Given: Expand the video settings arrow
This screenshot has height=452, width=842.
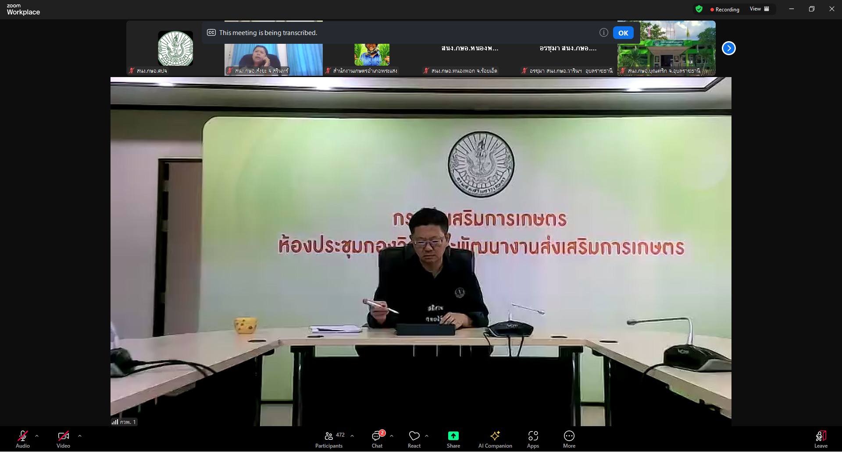Looking at the screenshot, I should coord(80,436).
